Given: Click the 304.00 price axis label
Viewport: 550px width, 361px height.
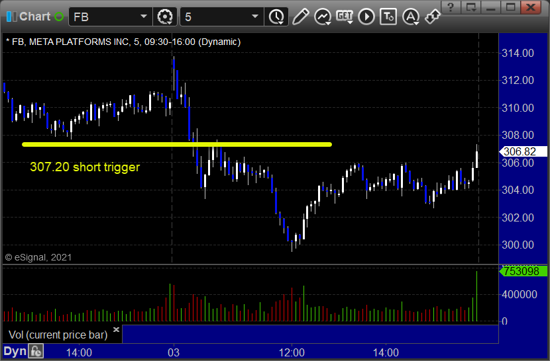Looking at the screenshot, I should coord(518,190).
